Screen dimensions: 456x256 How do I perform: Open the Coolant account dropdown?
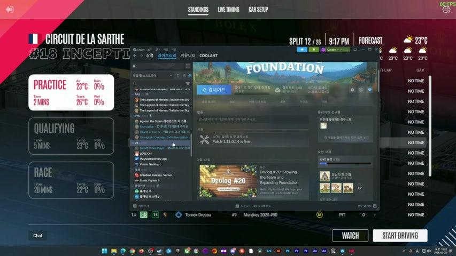point(335,50)
